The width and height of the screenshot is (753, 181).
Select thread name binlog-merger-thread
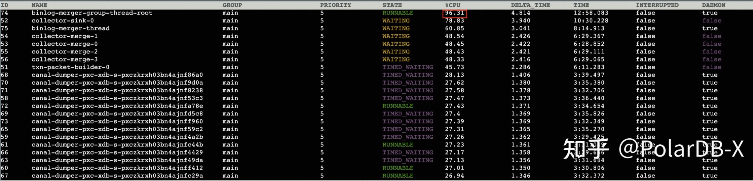(x=71, y=28)
